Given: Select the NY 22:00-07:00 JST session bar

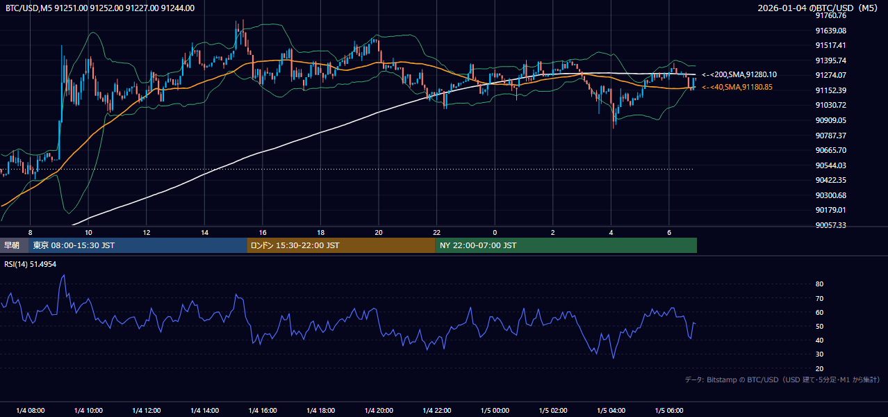Looking at the screenshot, I should [566, 245].
